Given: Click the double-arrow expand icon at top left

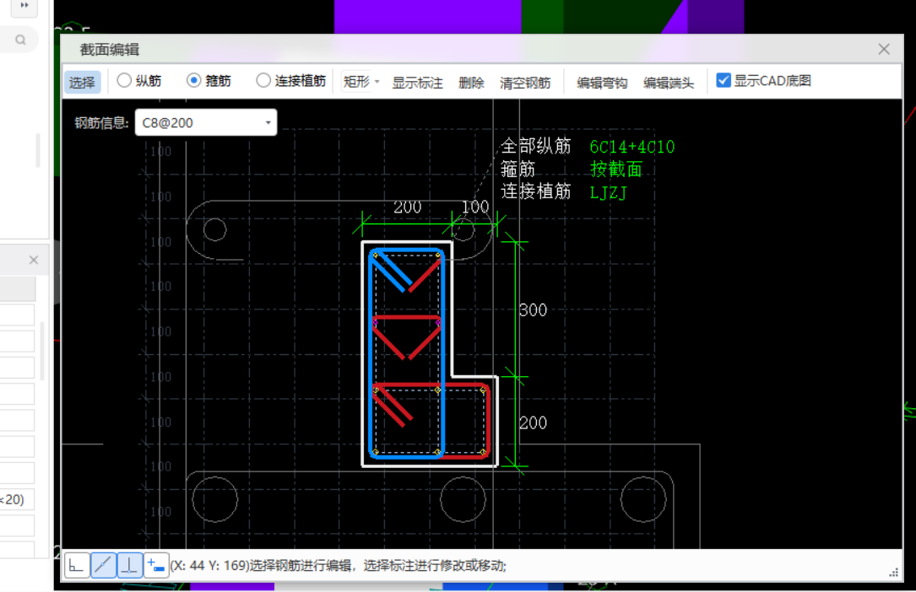Looking at the screenshot, I should click(24, 5).
